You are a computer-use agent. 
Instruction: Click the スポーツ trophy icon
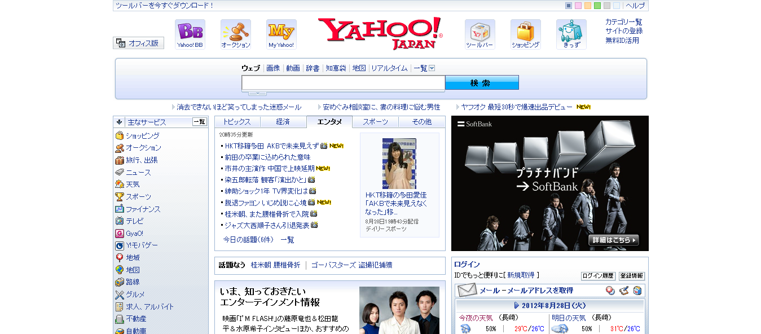(120, 197)
